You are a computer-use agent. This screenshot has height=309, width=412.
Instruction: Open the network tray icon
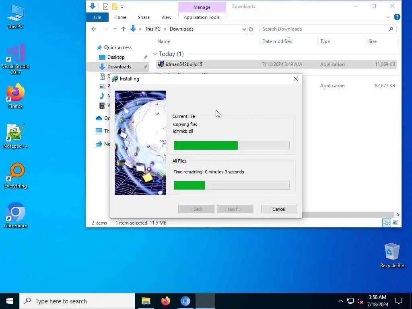click(350, 301)
